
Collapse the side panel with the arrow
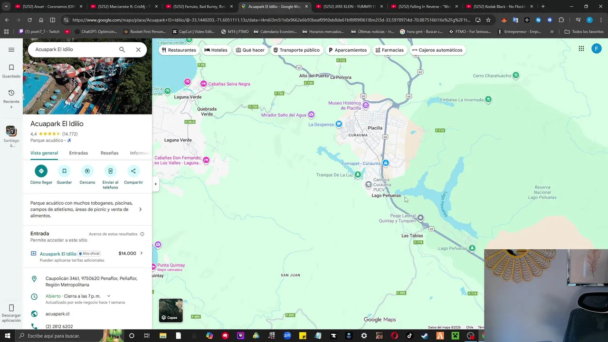pyautogui.click(x=155, y=184)
